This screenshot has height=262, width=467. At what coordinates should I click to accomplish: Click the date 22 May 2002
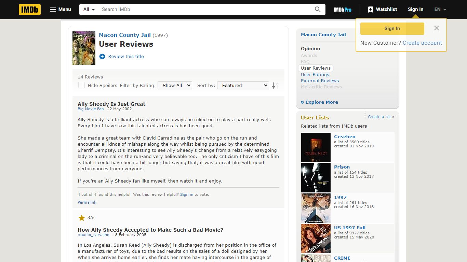click(x=119, y=109)
